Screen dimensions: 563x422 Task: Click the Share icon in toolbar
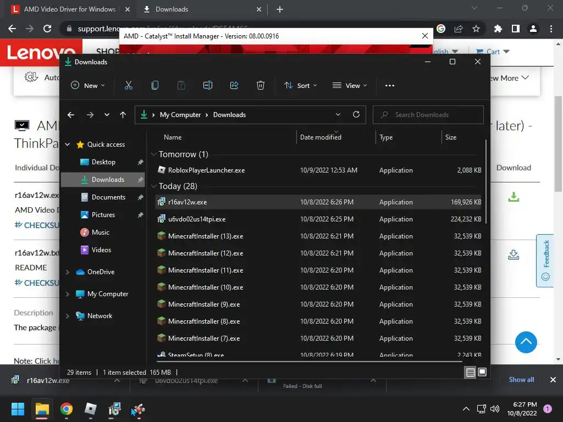tap(234, 85)
